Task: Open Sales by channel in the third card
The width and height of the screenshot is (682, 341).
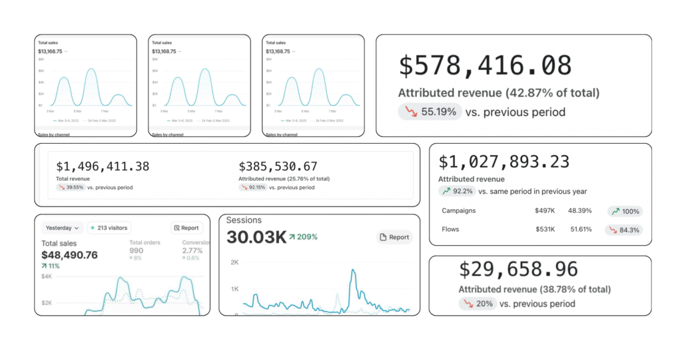Action: 282,135
